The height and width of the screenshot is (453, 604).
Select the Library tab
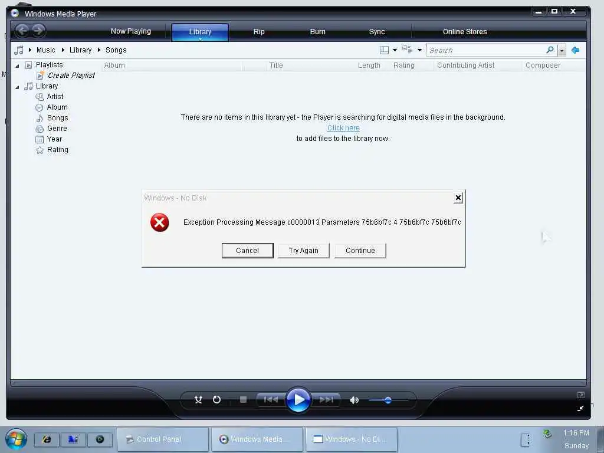pyautogui.click(x=200, y=32)
